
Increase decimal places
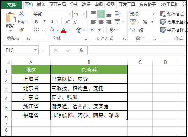click(133, 30)
